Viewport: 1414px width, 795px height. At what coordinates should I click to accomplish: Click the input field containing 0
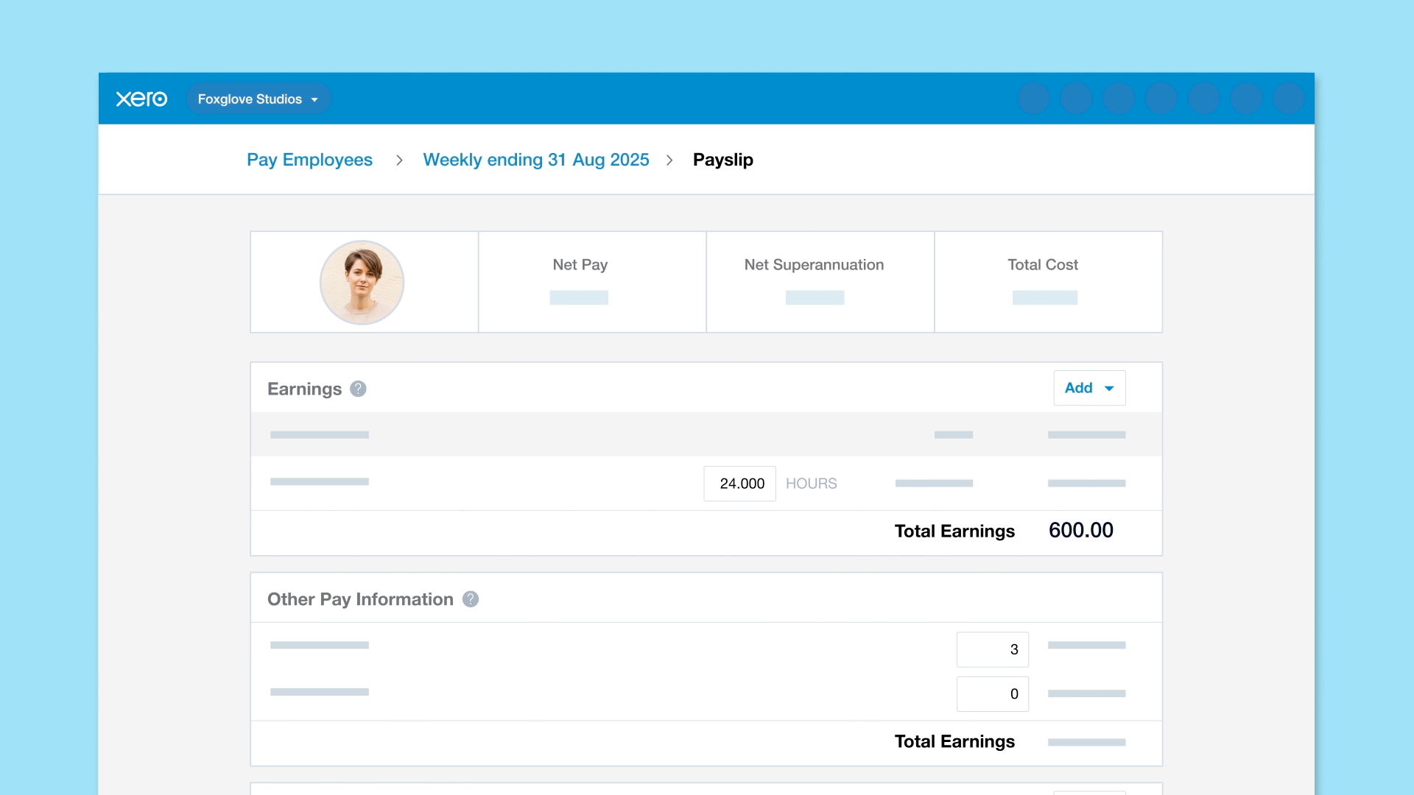pyautogui.click(x=992, y=693)
